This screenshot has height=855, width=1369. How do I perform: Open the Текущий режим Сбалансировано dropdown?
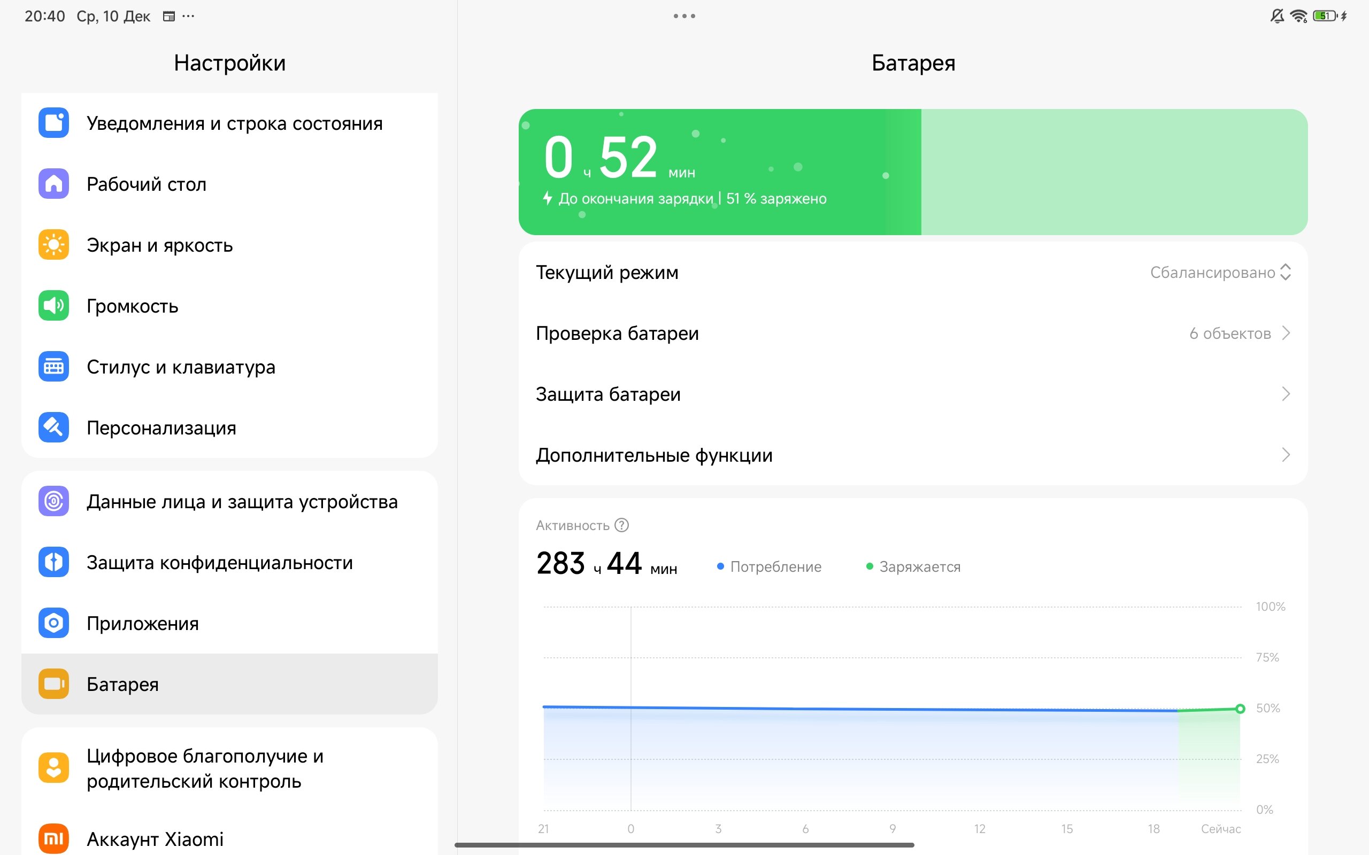(x=1220, y=273)
